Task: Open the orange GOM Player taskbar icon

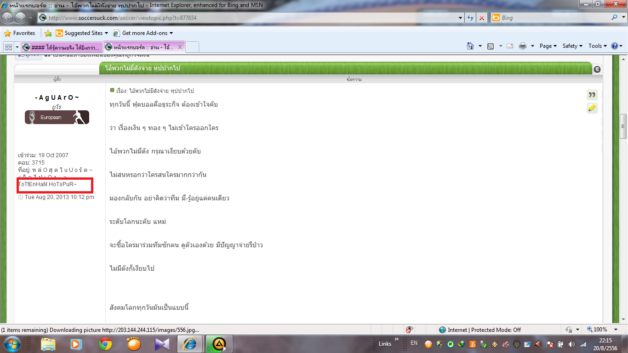Action: coord(134,344)
